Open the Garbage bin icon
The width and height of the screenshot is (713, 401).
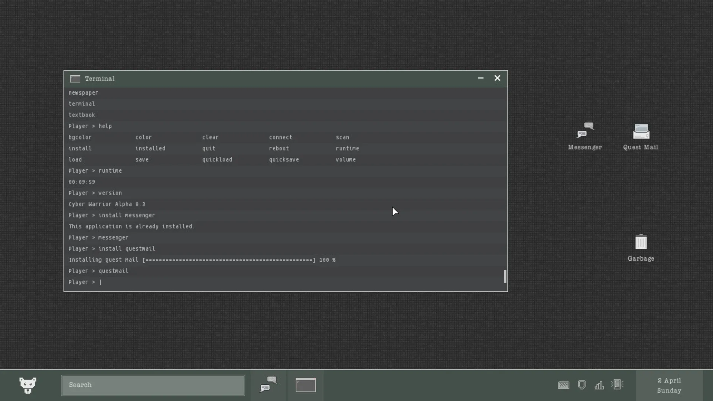coord(641,243)
